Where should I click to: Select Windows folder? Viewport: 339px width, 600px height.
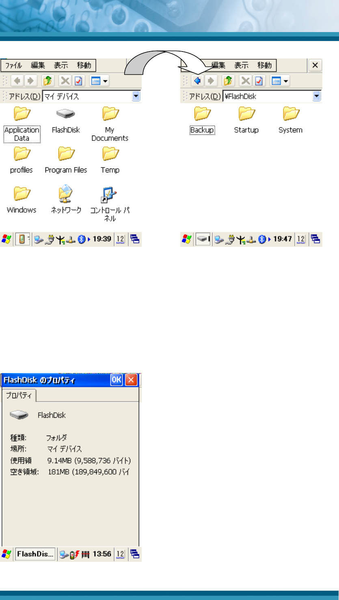(22, 200)
